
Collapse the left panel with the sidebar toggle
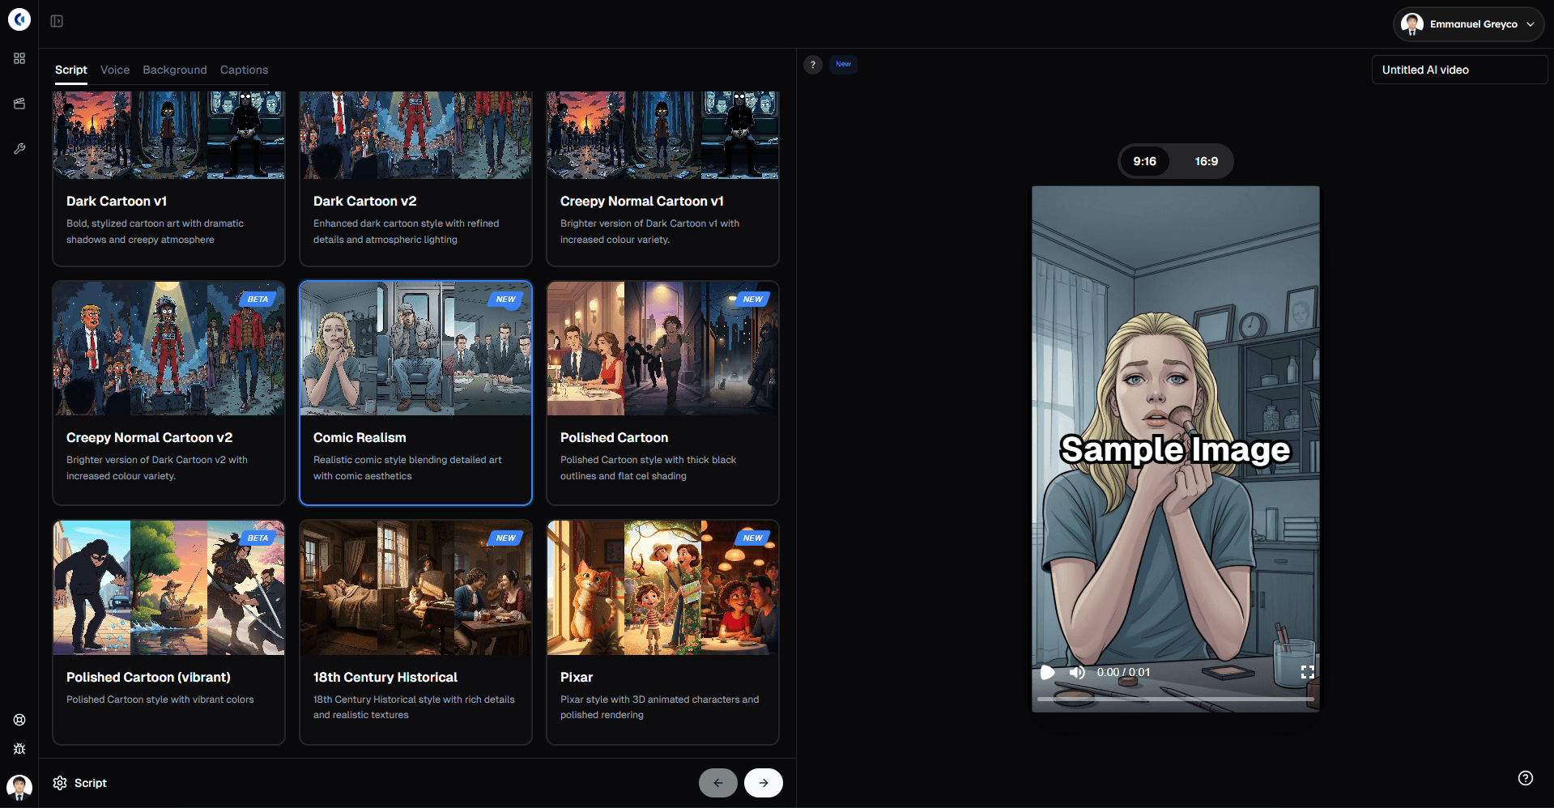[57, 20]
